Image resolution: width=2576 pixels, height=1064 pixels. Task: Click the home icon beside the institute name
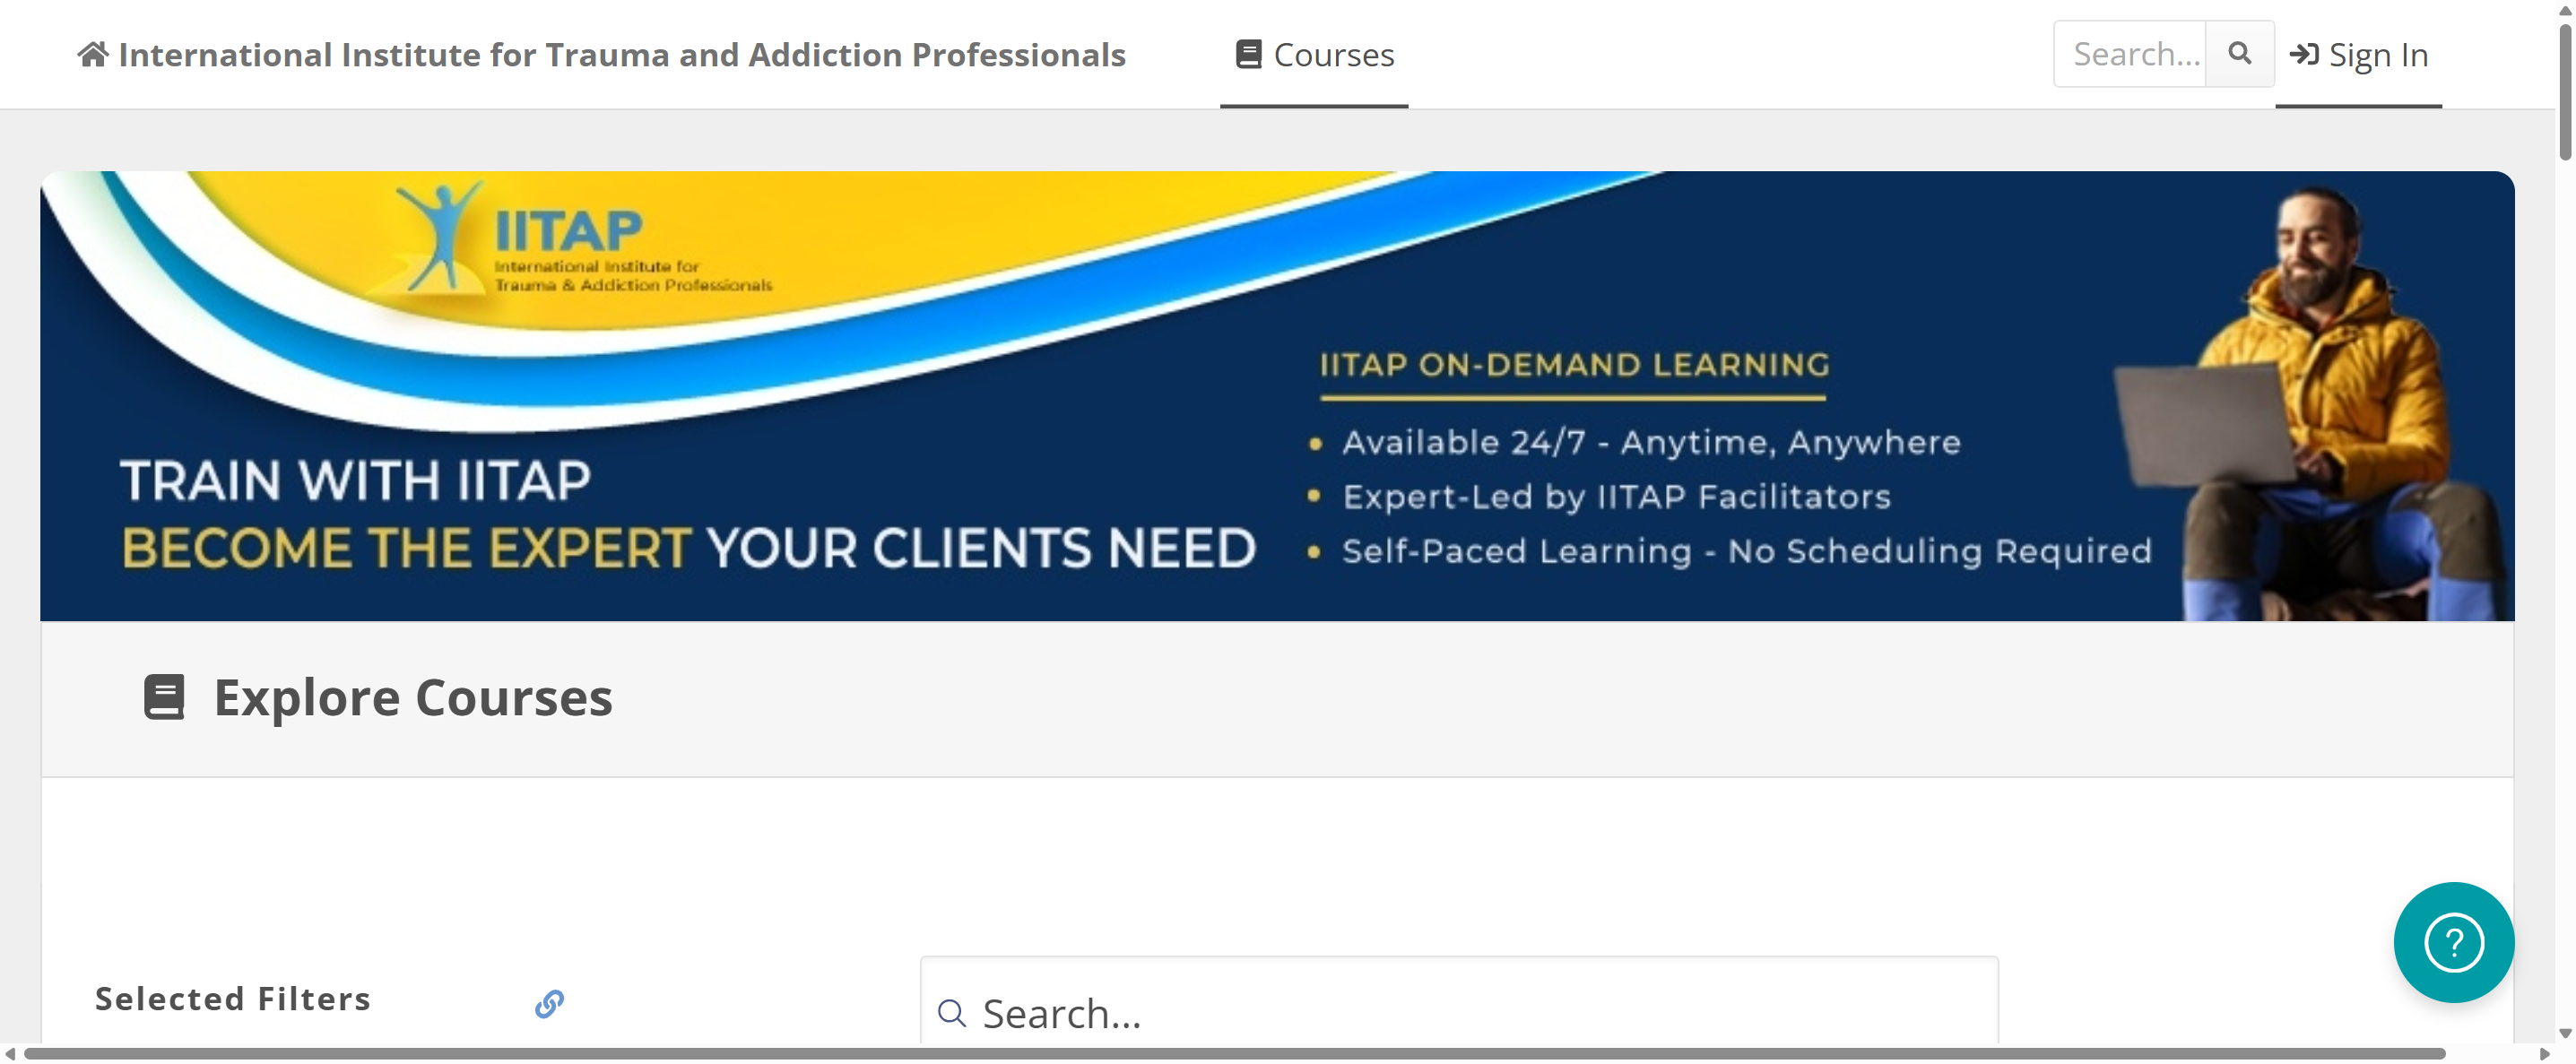pos(93,54)
